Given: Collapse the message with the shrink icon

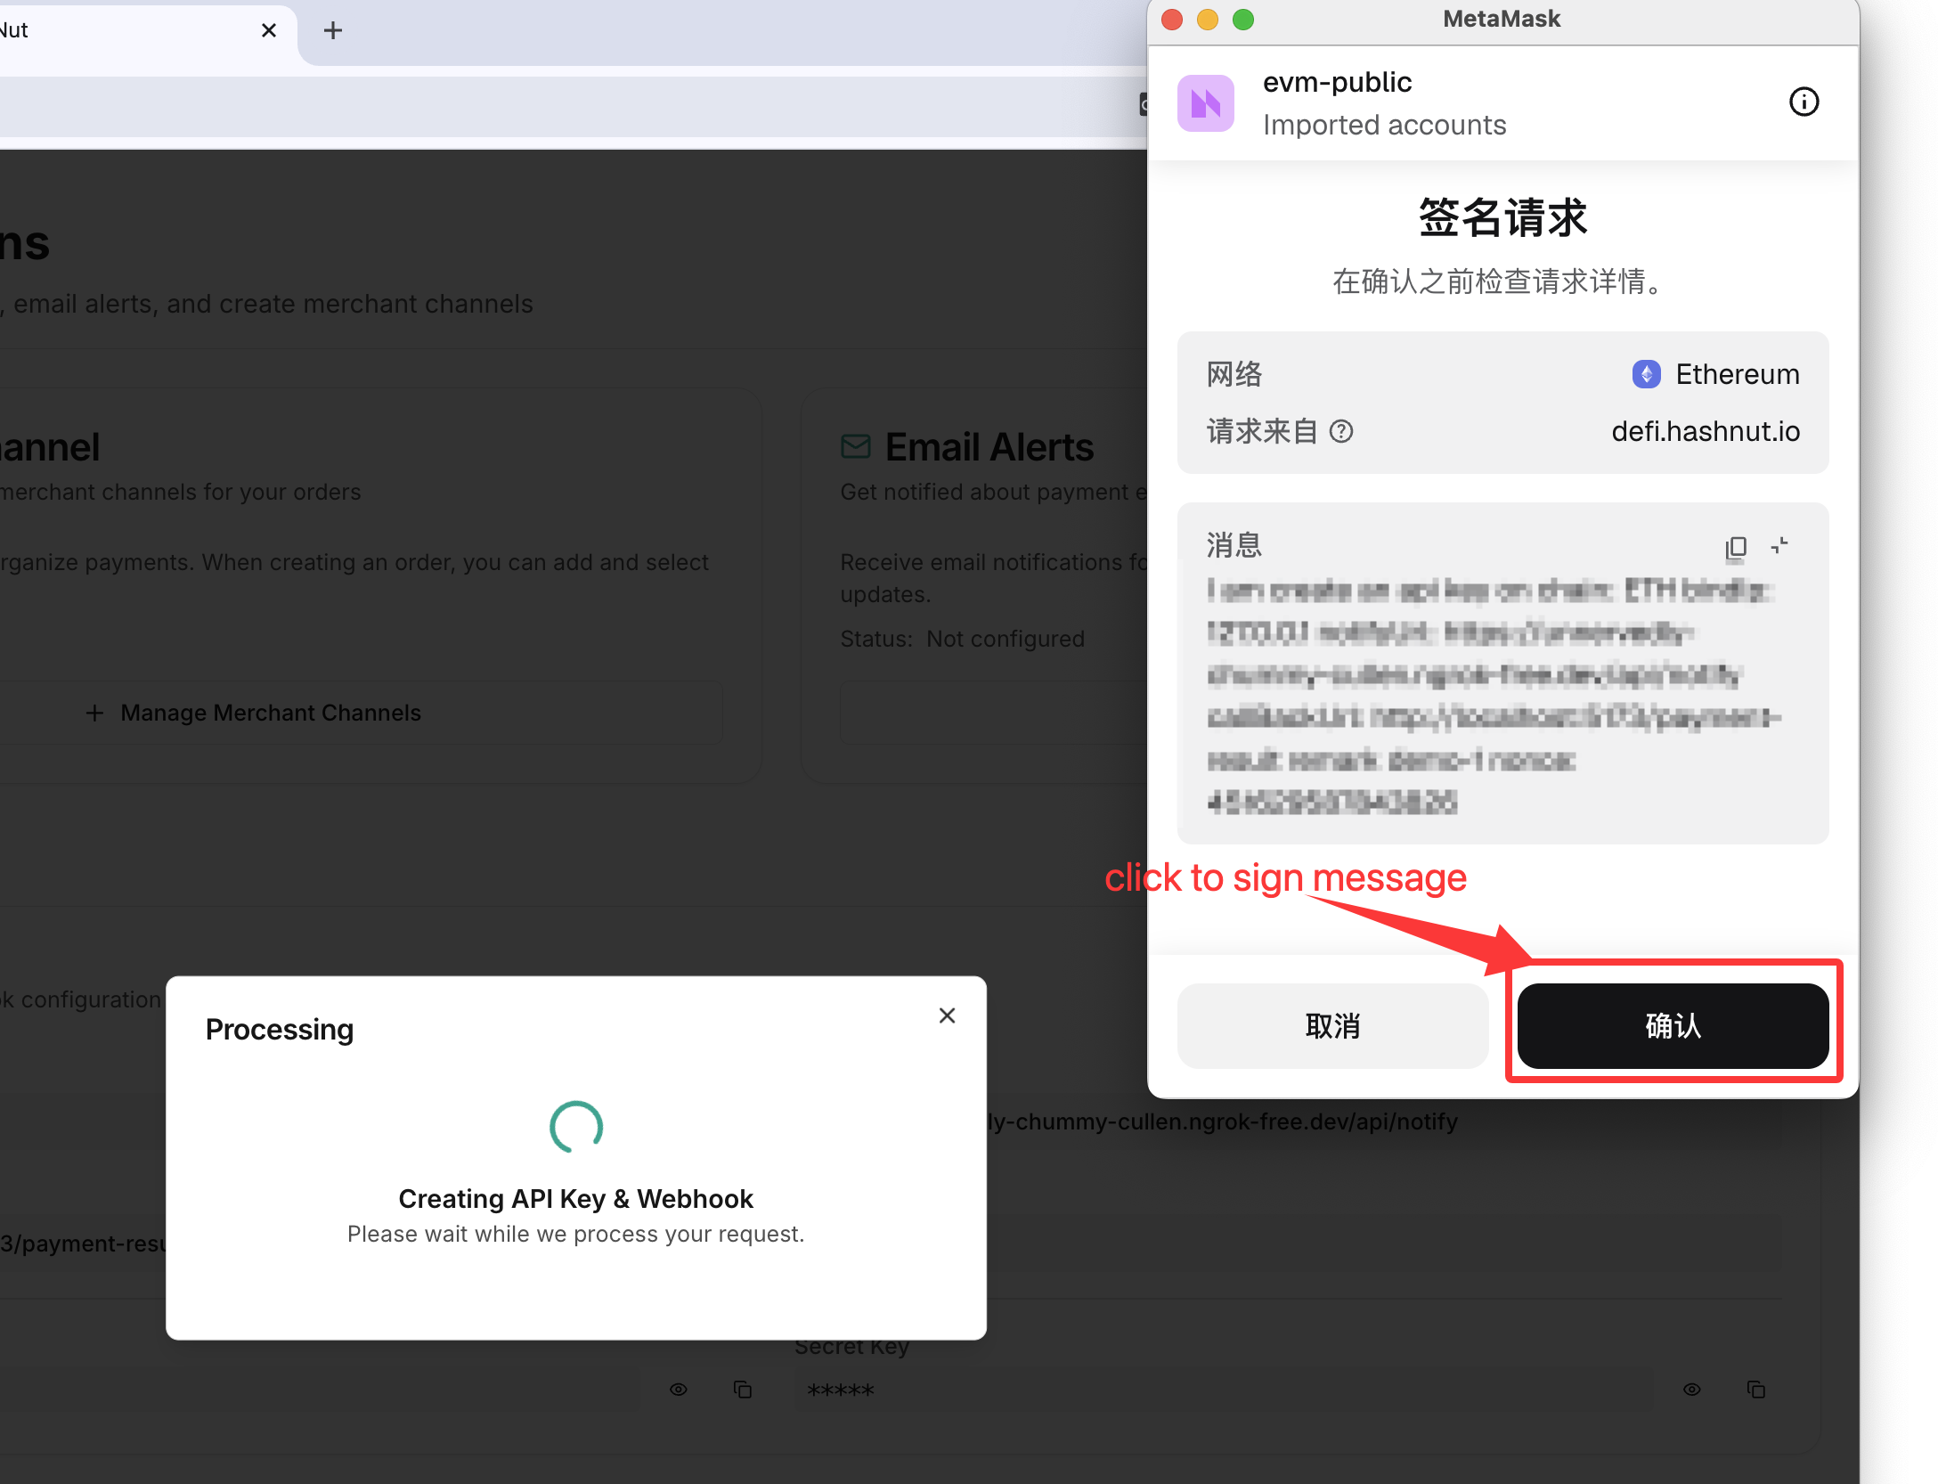Looking at the screenshot, I should (x=1779, y=545).
